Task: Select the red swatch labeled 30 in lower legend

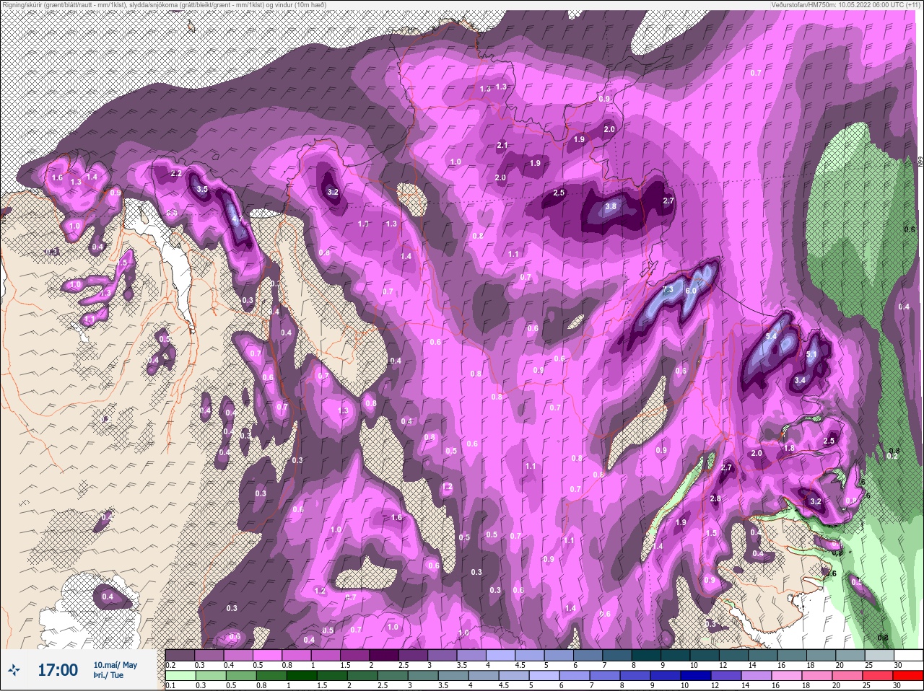Action: click(x=909, y=676)
